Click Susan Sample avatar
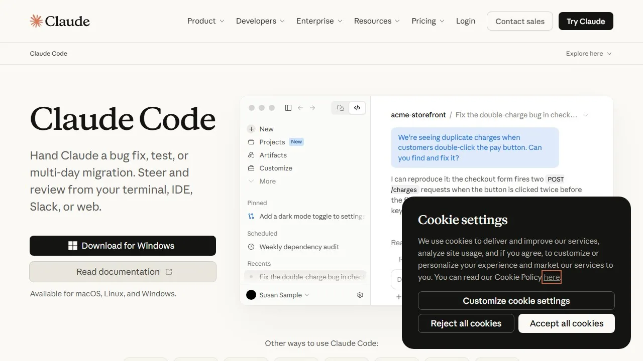This screenshot has height=361, width=643. [x=251, y=295]
